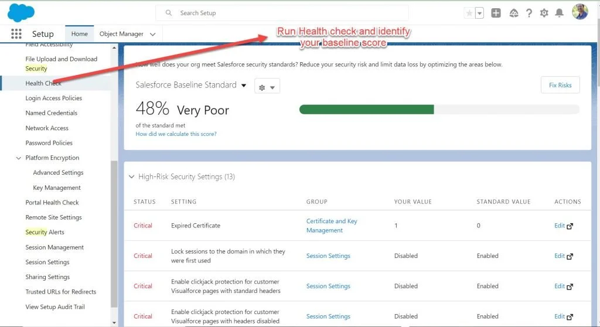Image resolution: width=600 pixels, height=327 pixels.
Task: Open Trusted URLs for Redirects
Action: [x=61, y=292]
